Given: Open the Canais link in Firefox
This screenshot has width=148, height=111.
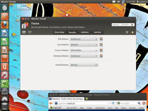Looking at the screenshot, I should 90,108.
